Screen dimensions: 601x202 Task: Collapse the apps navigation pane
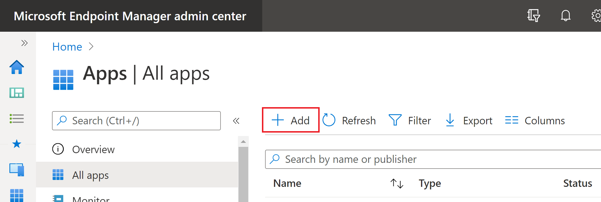236,121
